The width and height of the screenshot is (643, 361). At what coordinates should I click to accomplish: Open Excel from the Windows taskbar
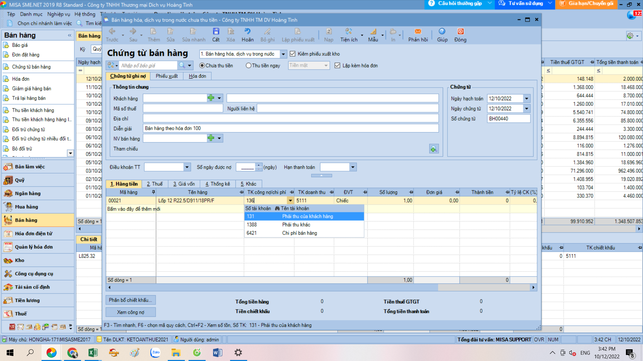pyautogui.click(x=93, y=352)
